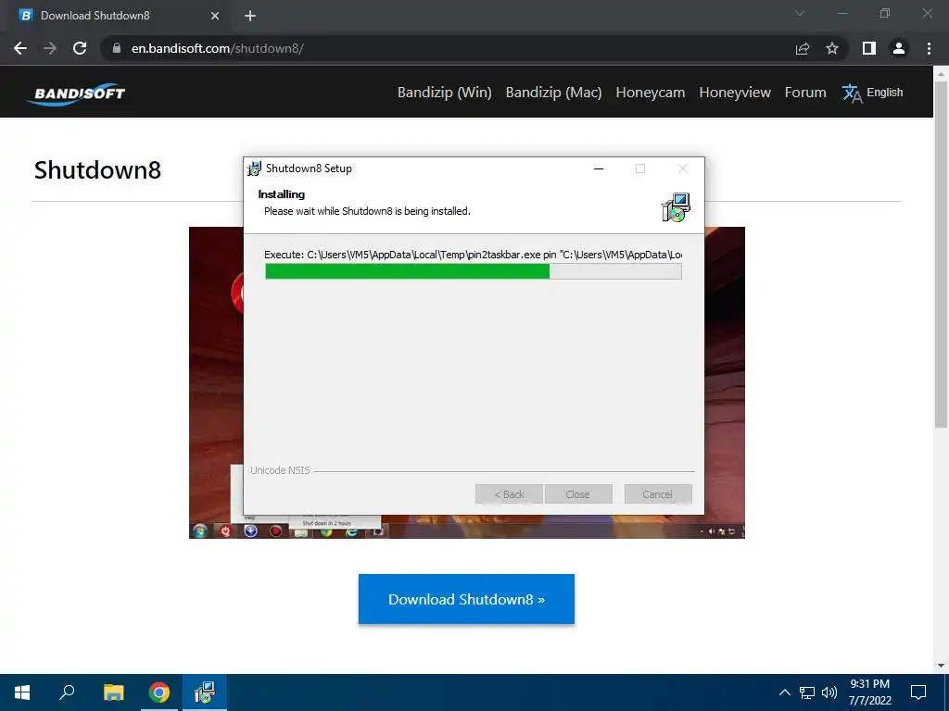Click 'Please wait while Shutdown8' message
Viewport: 949px width, 711px height.
coord(367,211)
